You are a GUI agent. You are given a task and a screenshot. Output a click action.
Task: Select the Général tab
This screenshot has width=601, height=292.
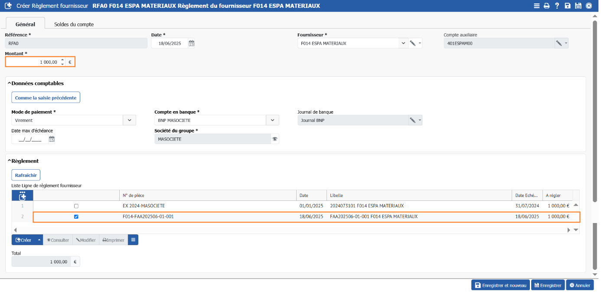(25, 24)
